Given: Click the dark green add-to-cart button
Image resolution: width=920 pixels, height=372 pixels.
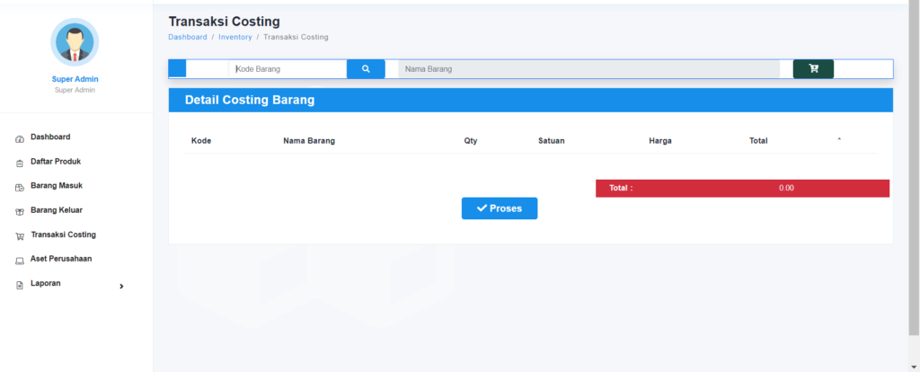Looking at the screenshot, I should (813, 68).
